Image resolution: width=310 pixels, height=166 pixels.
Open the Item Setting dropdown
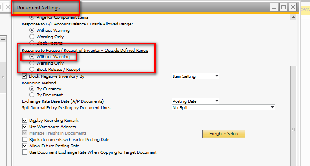[x=195, y=76]
